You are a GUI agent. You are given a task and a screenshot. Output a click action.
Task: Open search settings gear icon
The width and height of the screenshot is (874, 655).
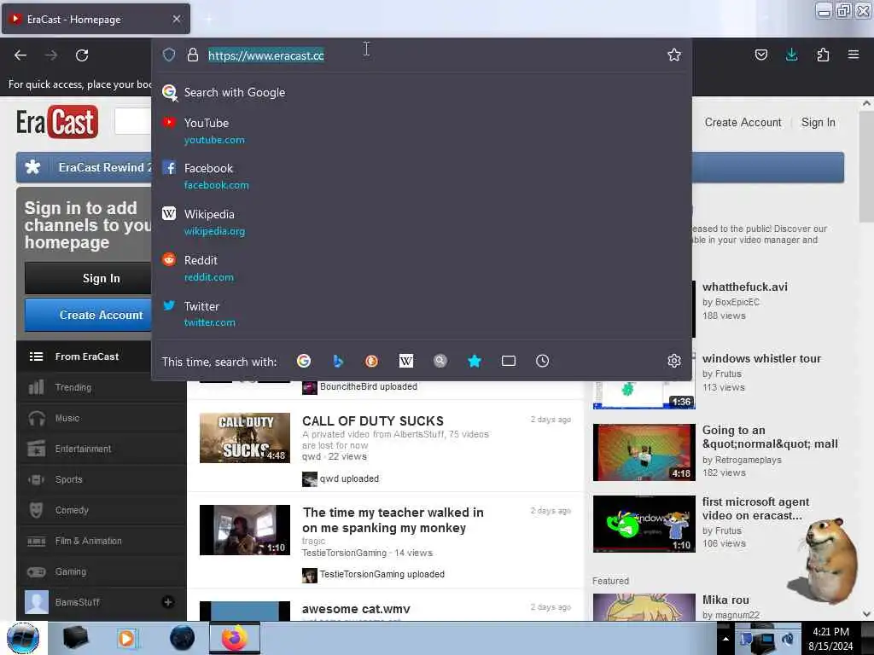tap(674, 361)
